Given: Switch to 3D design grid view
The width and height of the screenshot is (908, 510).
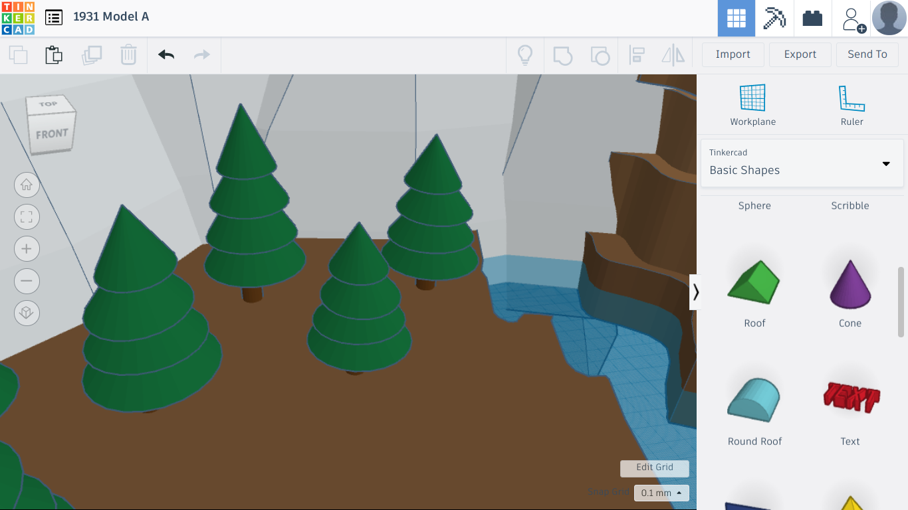Looking at the screenshot, I should click(x=737, y=18).
